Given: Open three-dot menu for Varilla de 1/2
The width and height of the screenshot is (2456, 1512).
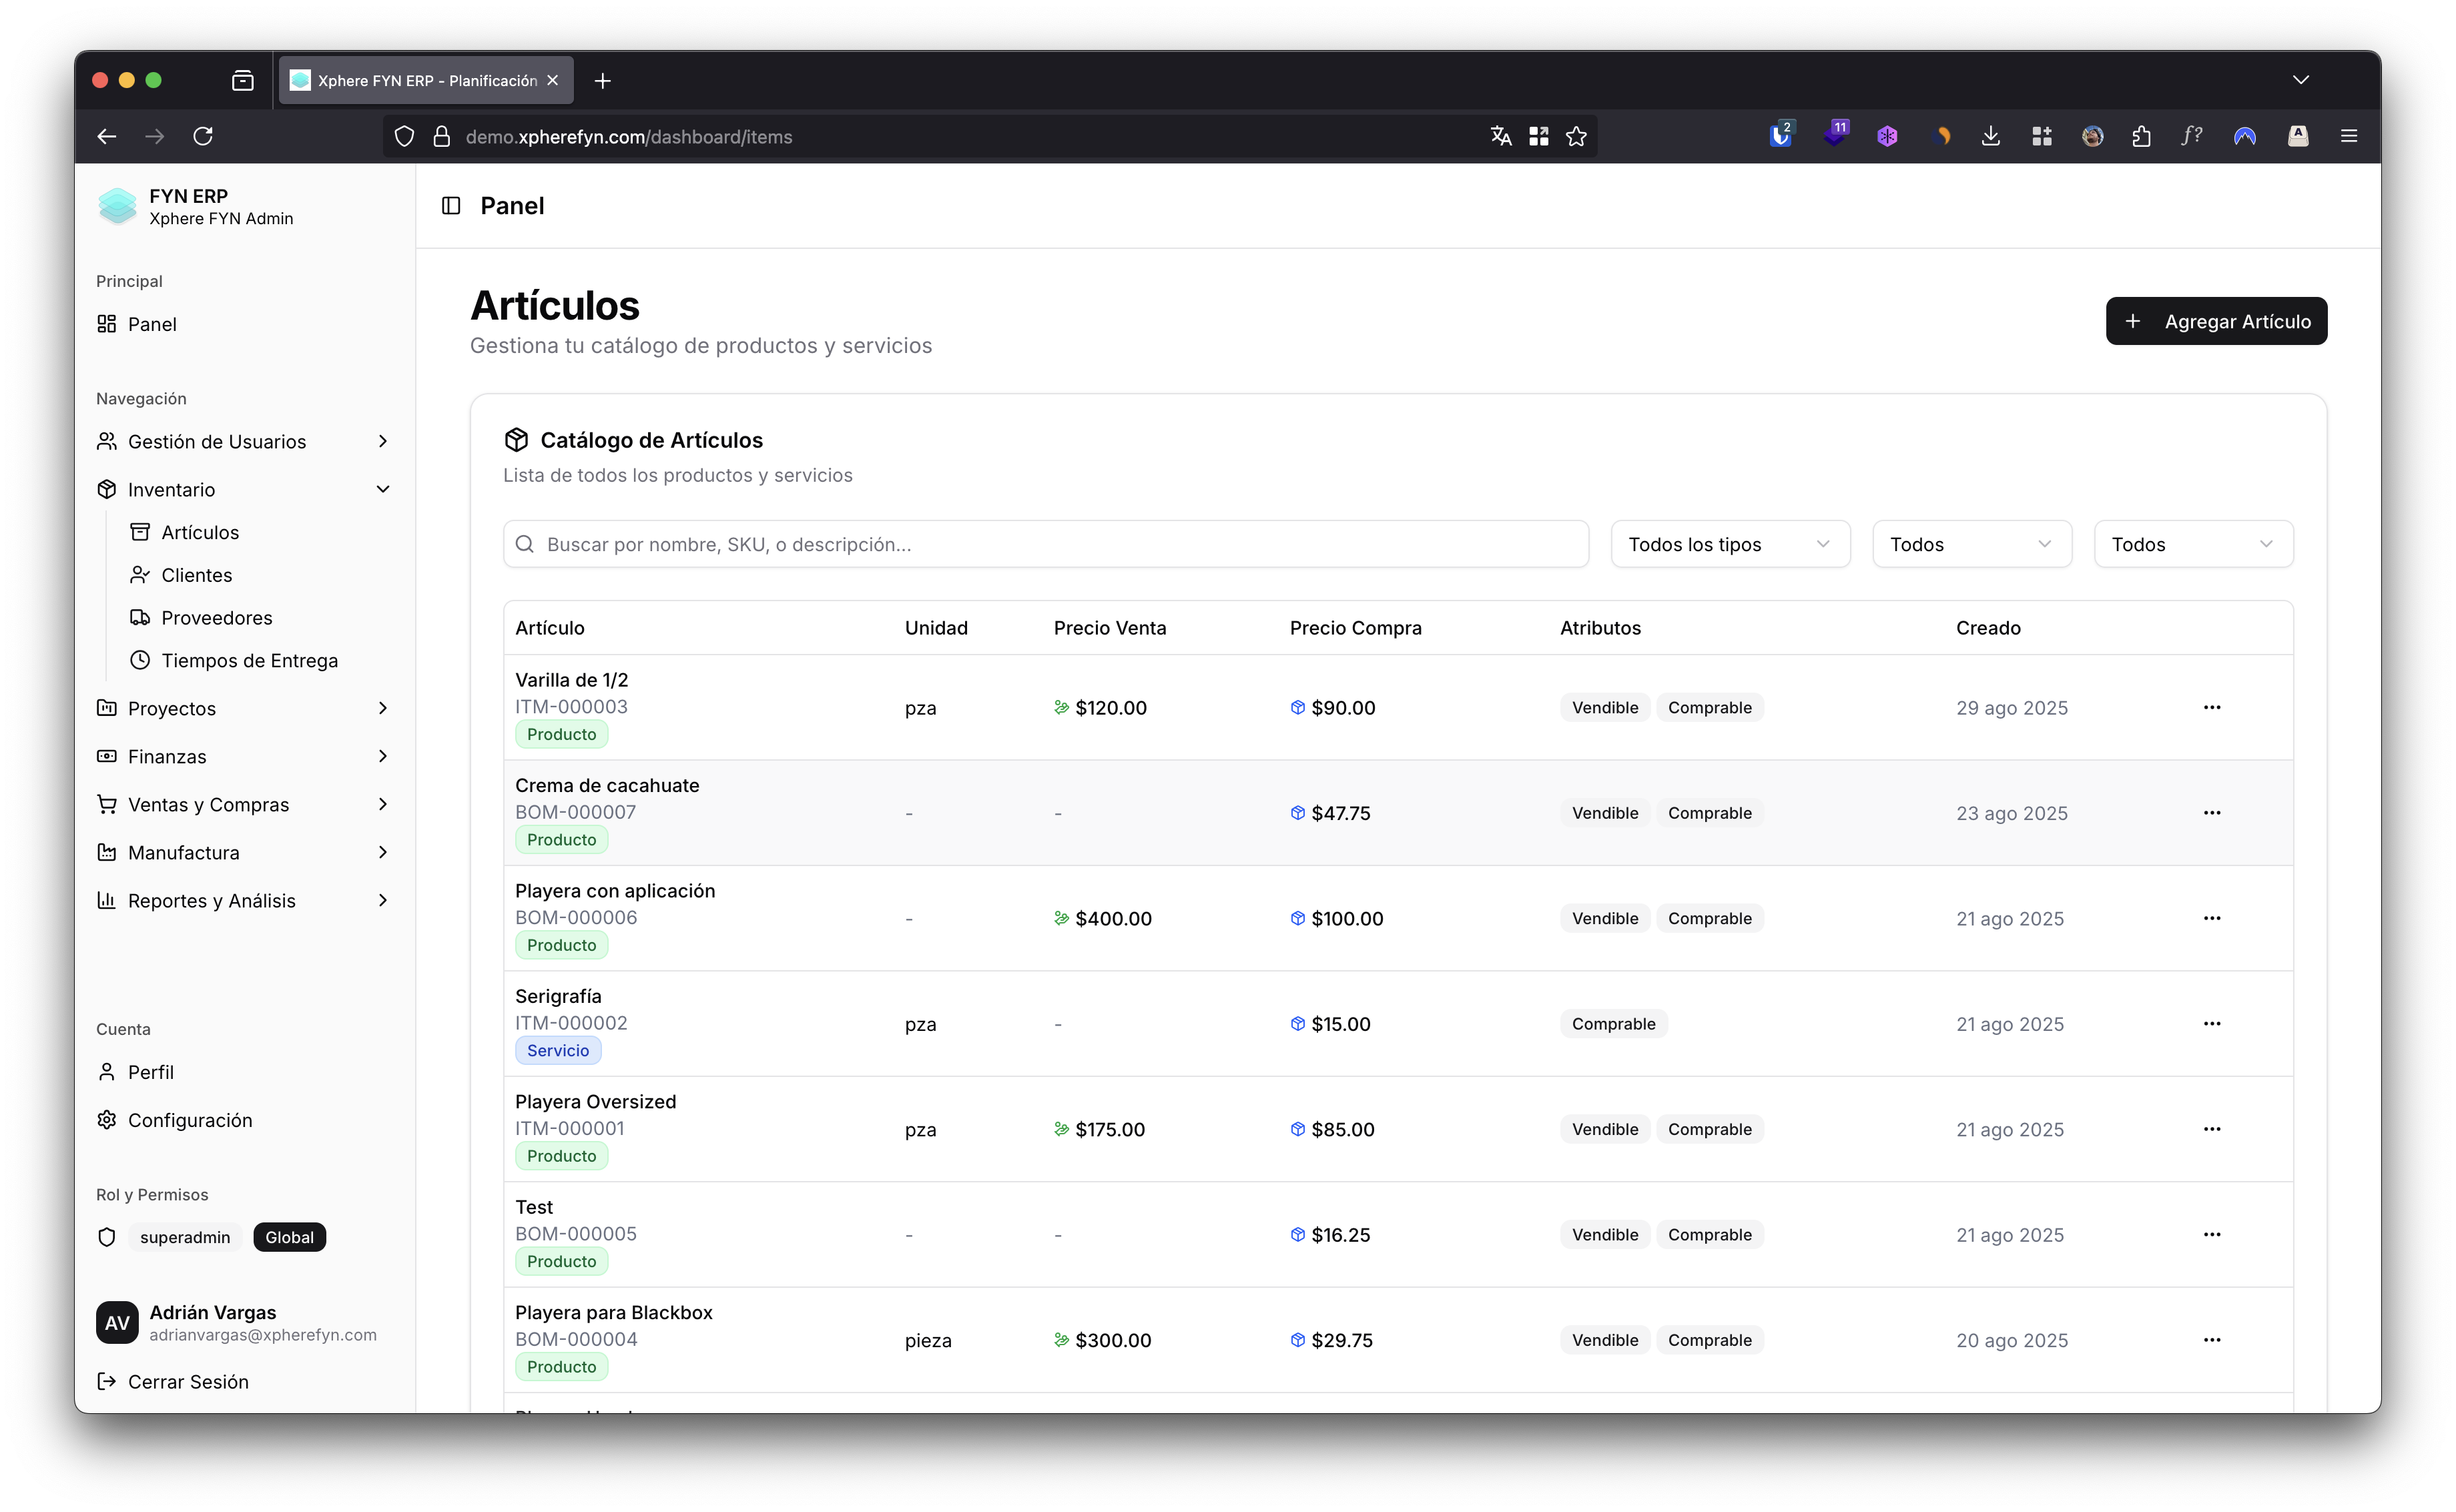Looking at the screenshot, I should [x=2211, y=707].
